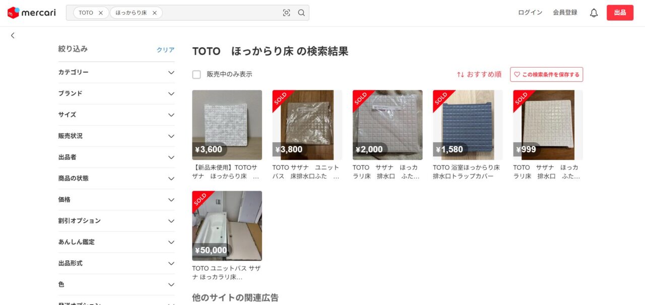Go back with the left arrow
The image size is (645, 305).
[x=13, y=35]
